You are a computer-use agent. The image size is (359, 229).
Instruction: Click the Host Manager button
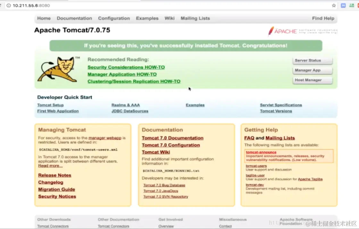(x=313, y=80)
